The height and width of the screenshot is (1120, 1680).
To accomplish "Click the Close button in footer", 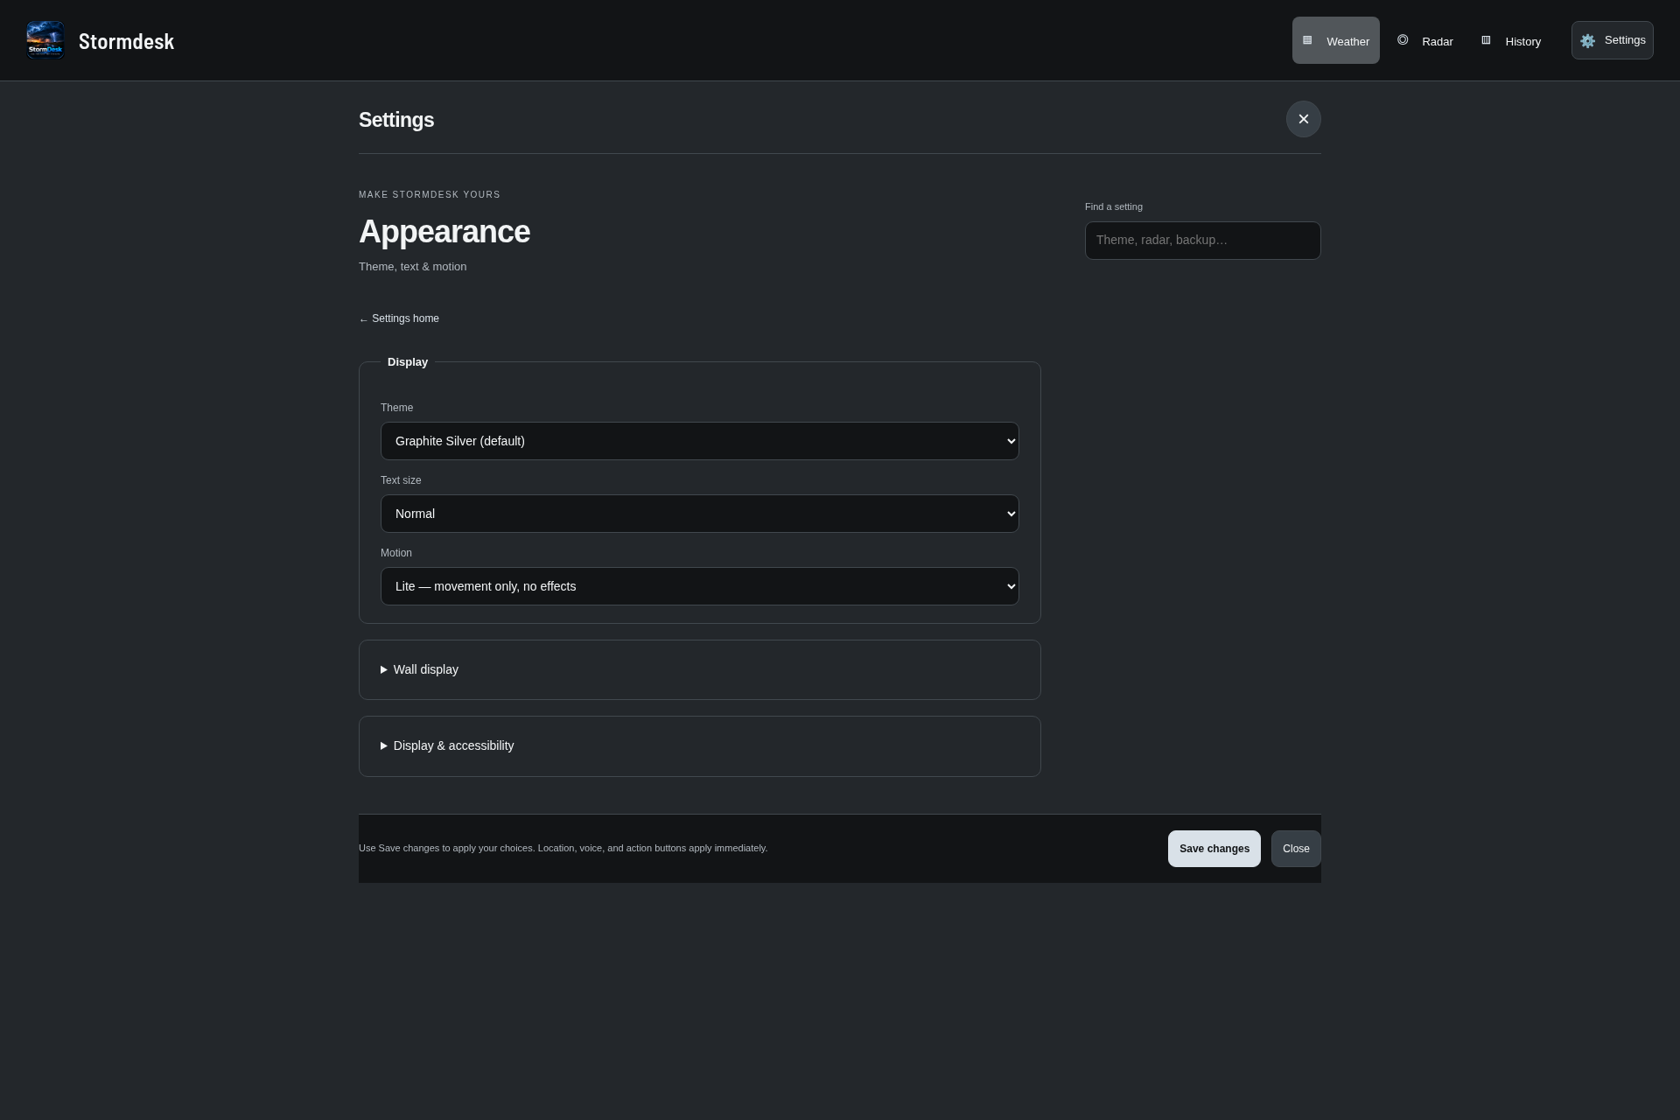I will point(1296,849).
